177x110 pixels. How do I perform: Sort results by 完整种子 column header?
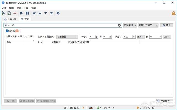click(x=52, y=42)
